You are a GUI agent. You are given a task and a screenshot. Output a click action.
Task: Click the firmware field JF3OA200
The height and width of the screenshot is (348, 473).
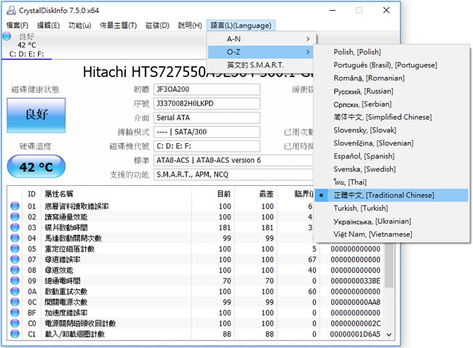point(207,89)
